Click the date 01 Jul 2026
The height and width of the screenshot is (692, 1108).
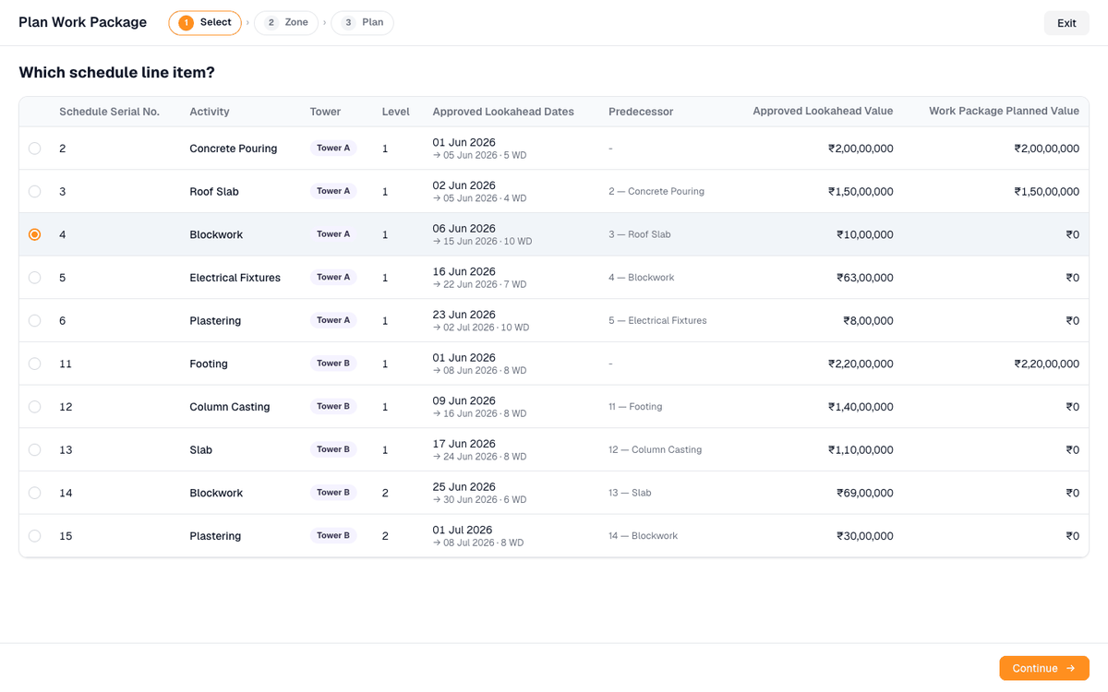[x=462, y=531]
